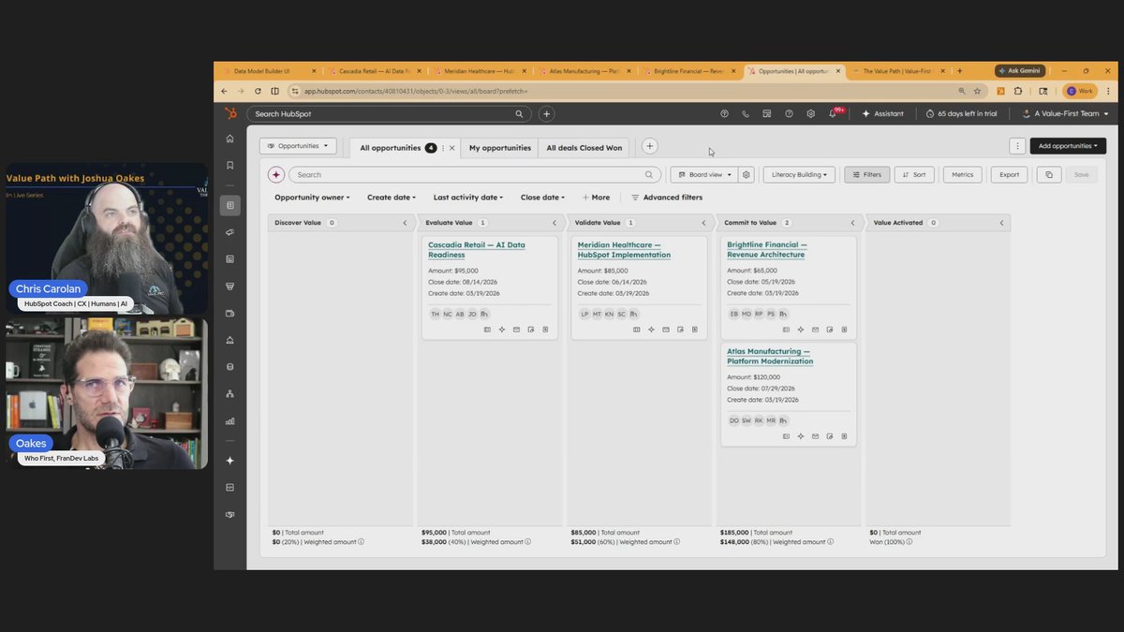
Task: Collapse the Discover Value column
Action: tap(405, 223)
